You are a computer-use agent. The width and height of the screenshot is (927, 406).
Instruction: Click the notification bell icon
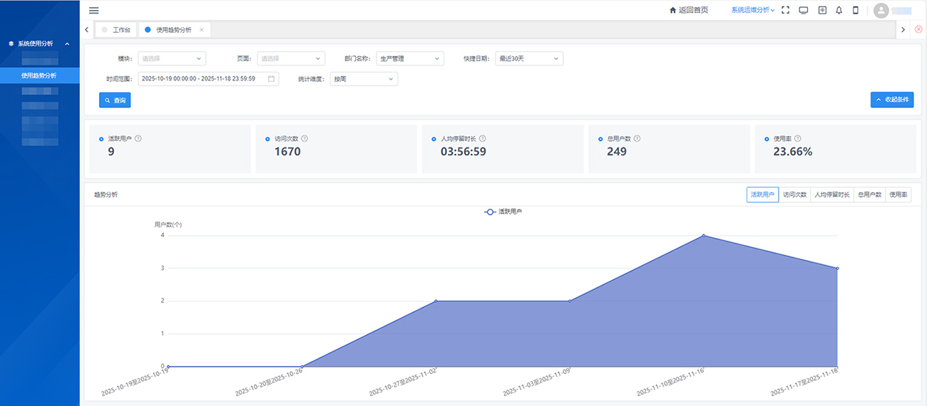click(x=839, y=10)
